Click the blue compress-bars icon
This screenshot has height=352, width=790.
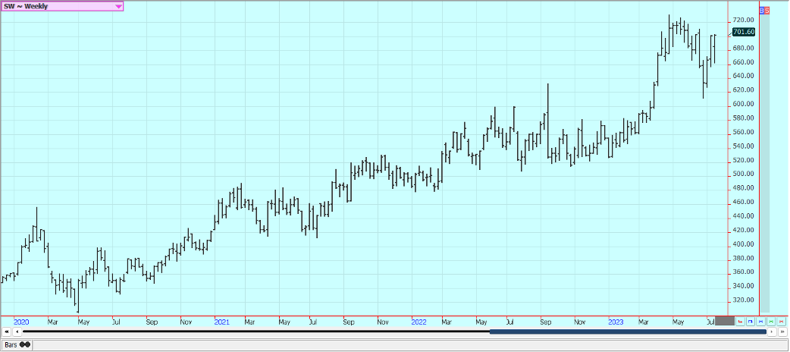760,321
